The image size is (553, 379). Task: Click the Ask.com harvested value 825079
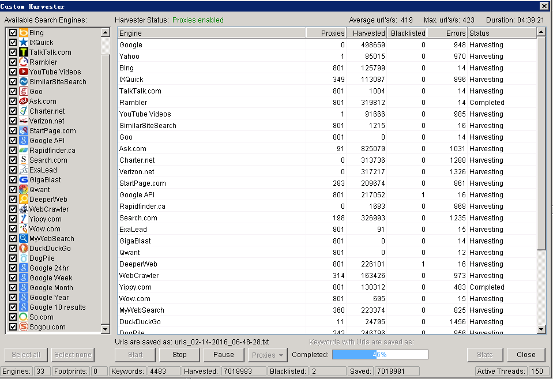[373, 149]
